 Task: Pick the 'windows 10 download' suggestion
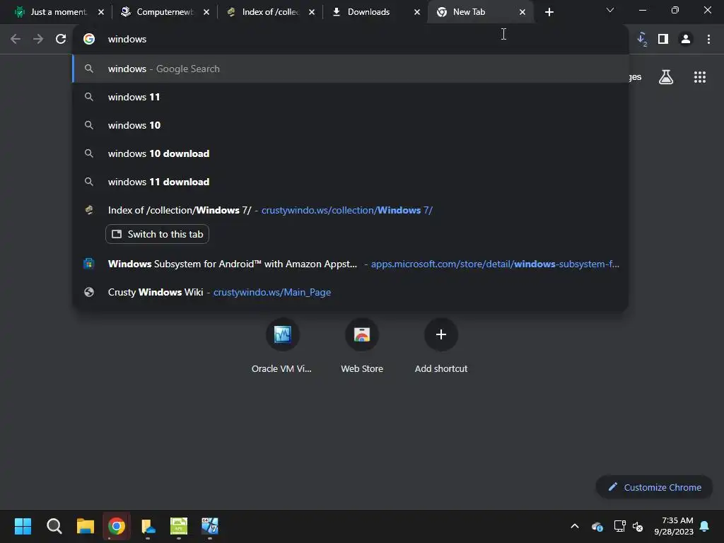click(351, 153)
